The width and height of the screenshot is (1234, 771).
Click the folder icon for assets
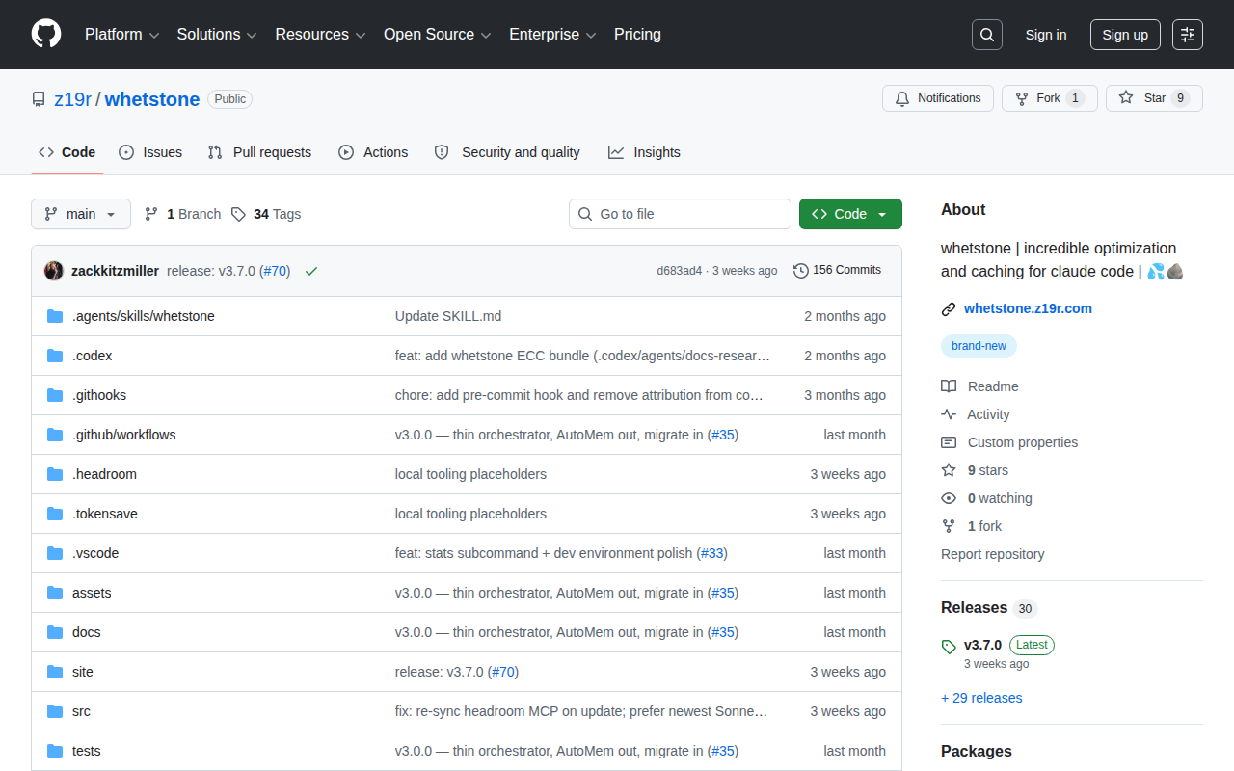[55, 593]
